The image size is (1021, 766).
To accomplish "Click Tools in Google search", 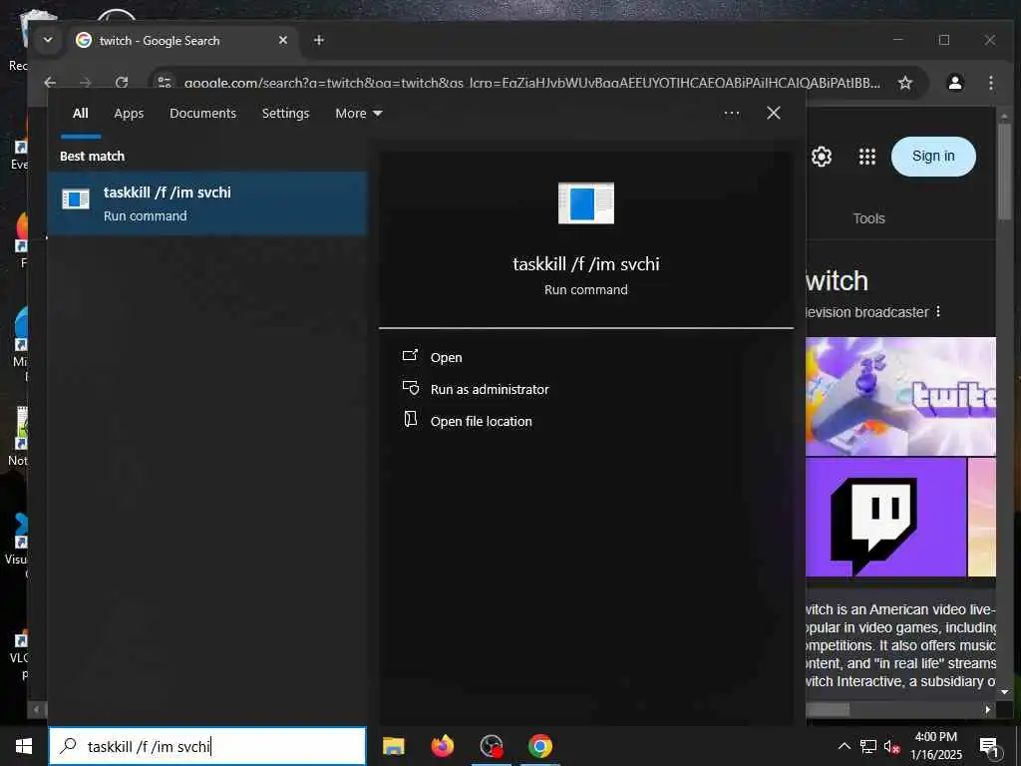I will (868, 218).
